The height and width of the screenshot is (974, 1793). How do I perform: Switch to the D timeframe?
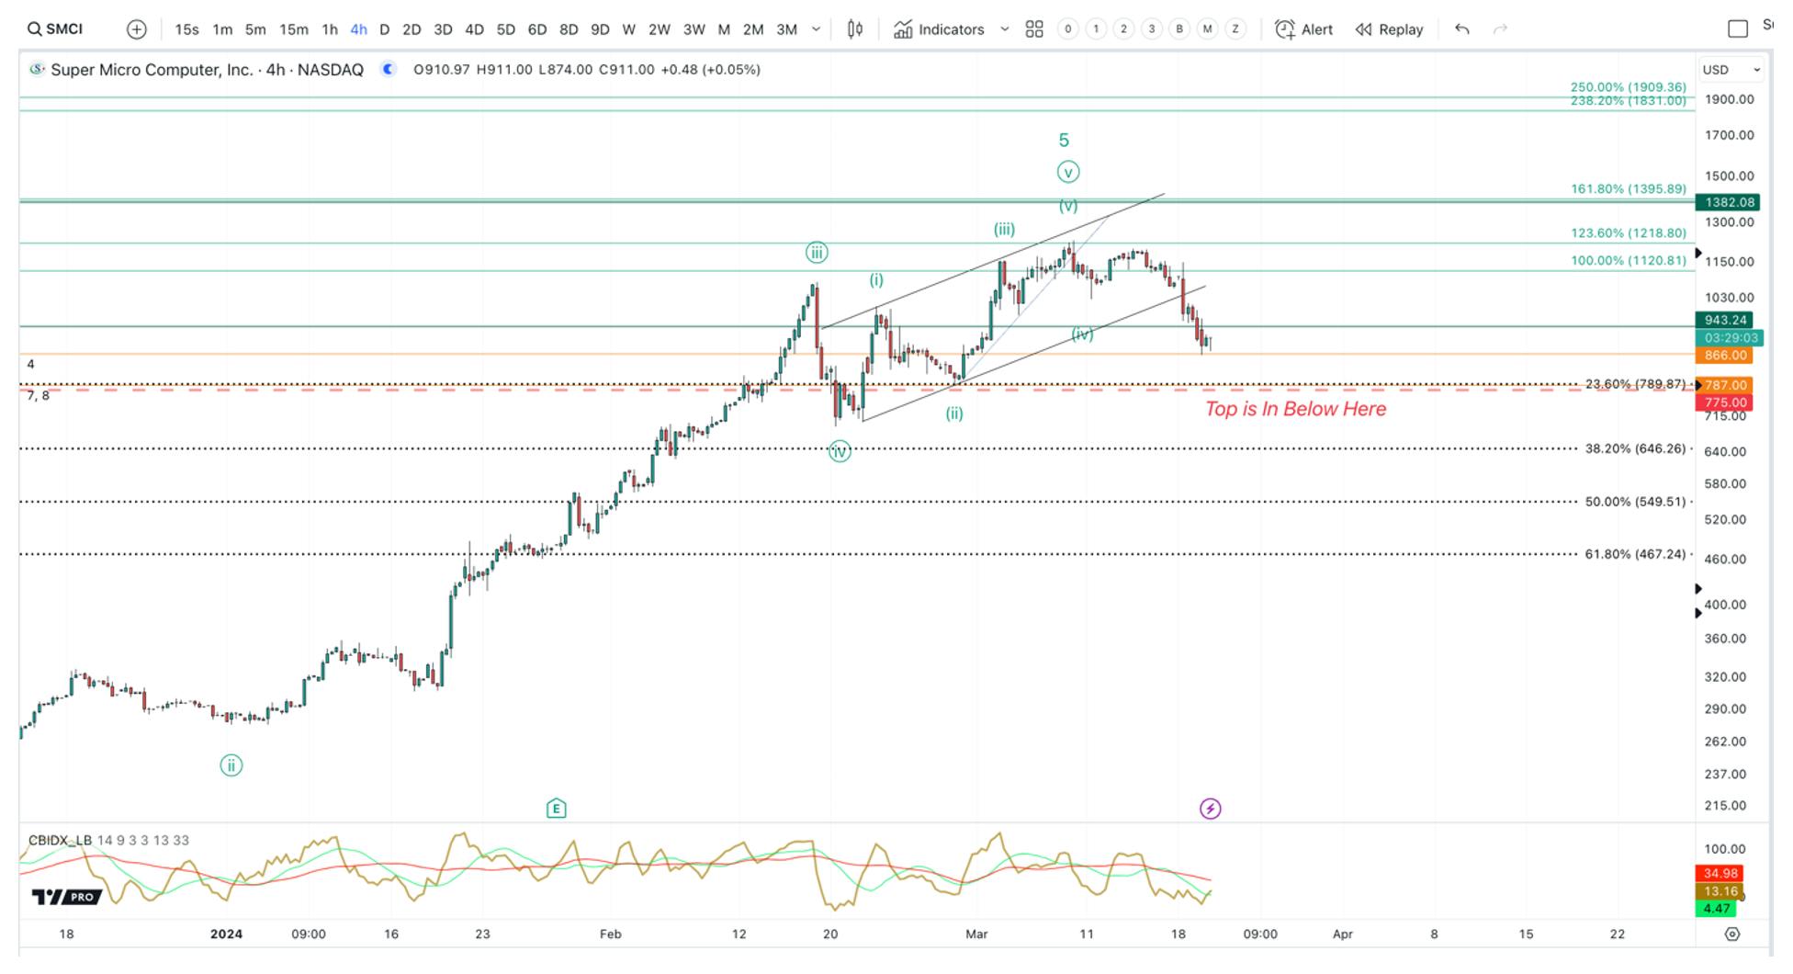384,29
